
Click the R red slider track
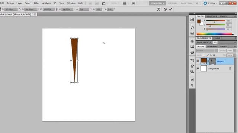pos(216,21)
